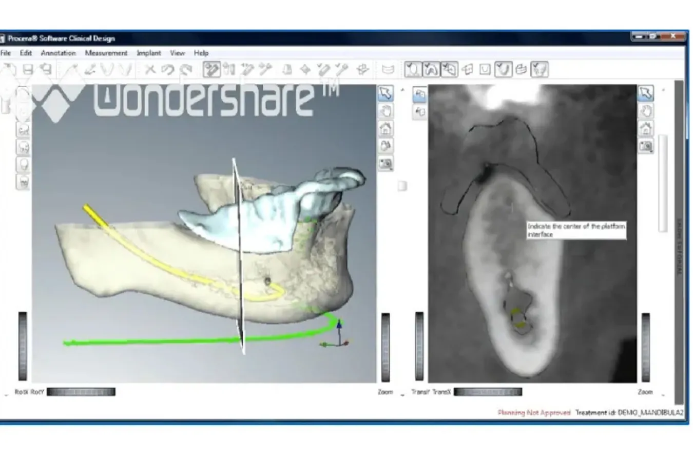Click the 'Planning Not Approved' status text
The height and width of the screenshot is (461, 693).
(534, 412)
